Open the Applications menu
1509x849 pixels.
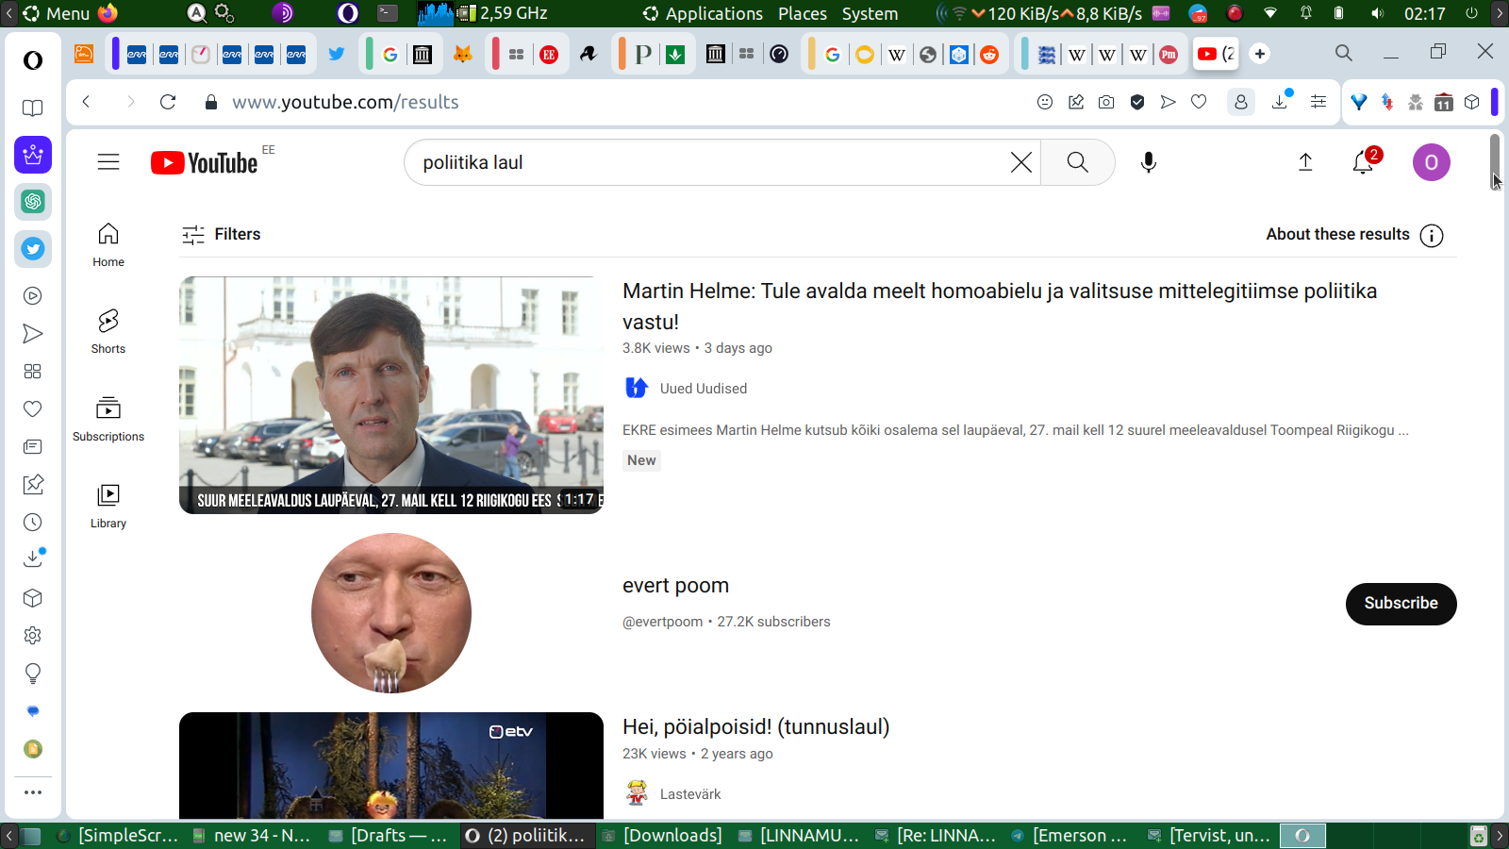(x=704, y=13)
